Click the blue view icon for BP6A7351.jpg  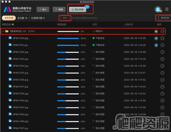point(156,45)
